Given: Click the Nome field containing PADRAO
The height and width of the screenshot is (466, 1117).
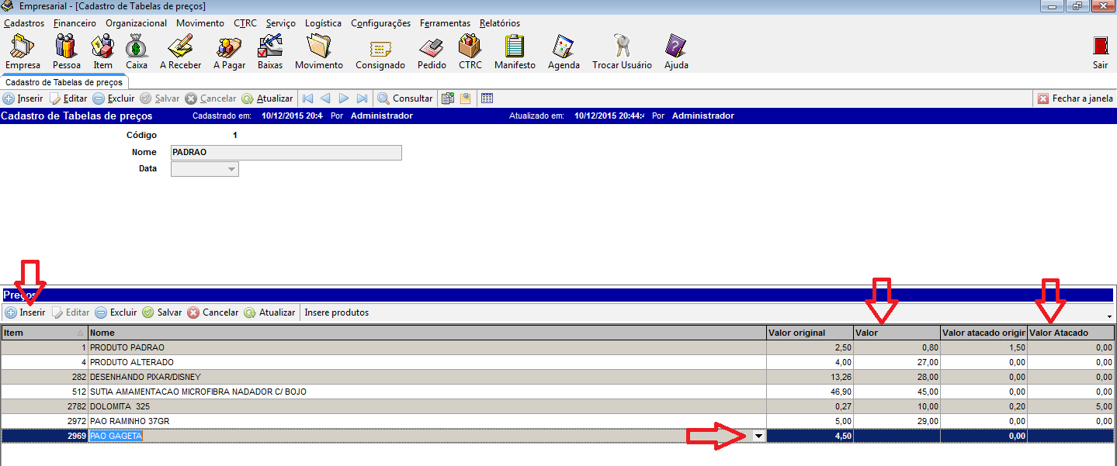Looking at the screenshot, I should click(286, 153).
